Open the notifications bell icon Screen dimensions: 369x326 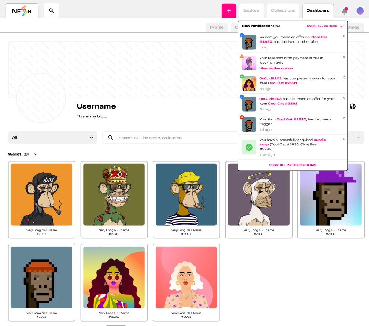pyautogui.click(x=344, y=11)
